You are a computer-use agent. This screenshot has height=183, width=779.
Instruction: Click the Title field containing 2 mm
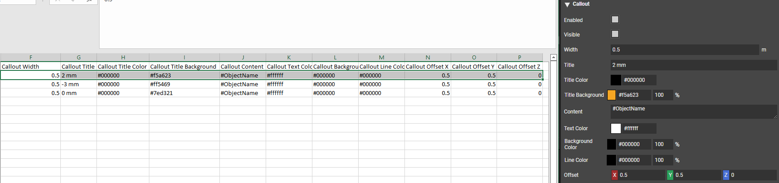click(694, 65)
